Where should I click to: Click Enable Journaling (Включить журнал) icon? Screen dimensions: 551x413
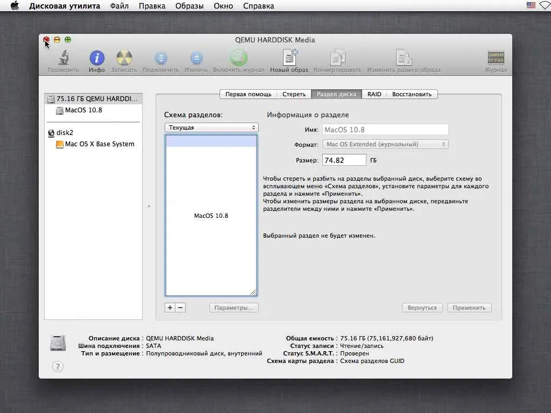238,58
